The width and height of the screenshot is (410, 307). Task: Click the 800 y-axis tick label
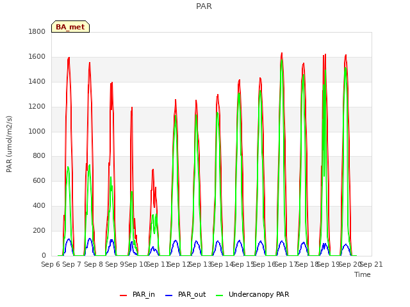(39, 156)
